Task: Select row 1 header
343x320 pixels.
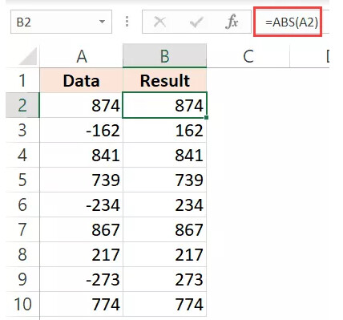Action: click(x=22, y=80)
